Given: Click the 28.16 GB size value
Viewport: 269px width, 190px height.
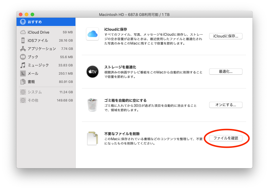Looking at the screenshot, I should tap(66, 40).
